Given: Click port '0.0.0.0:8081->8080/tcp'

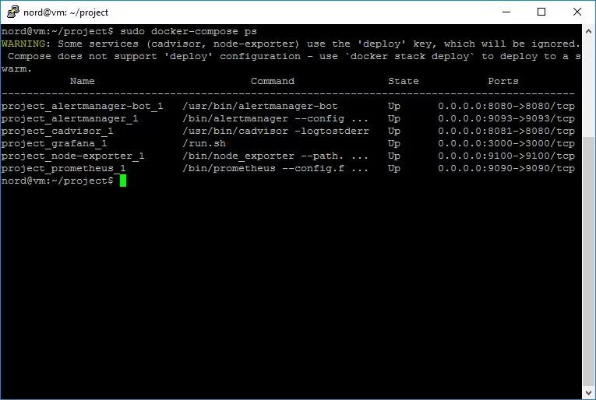Looking at the screenshot, I should 506,132.
